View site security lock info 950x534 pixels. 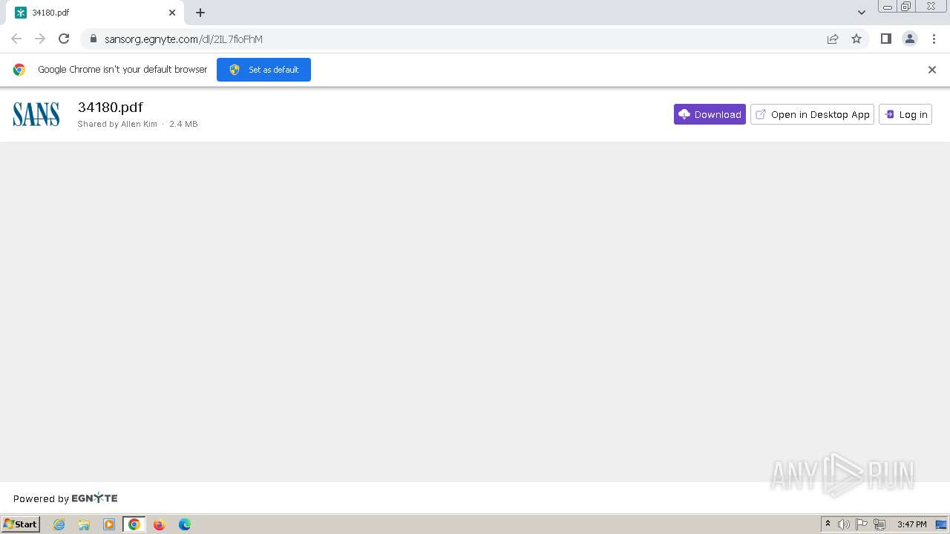pyautogui.click(x=93, y=39)
